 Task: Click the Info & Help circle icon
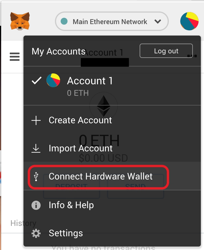(36, 205)
